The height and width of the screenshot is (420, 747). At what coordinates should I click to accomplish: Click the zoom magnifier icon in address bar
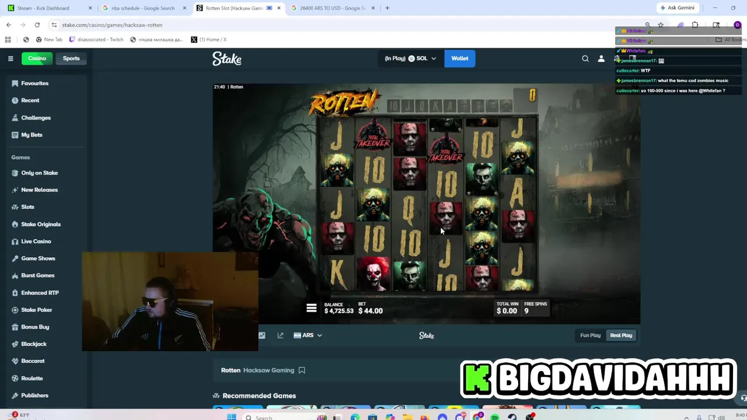(648, 25)
